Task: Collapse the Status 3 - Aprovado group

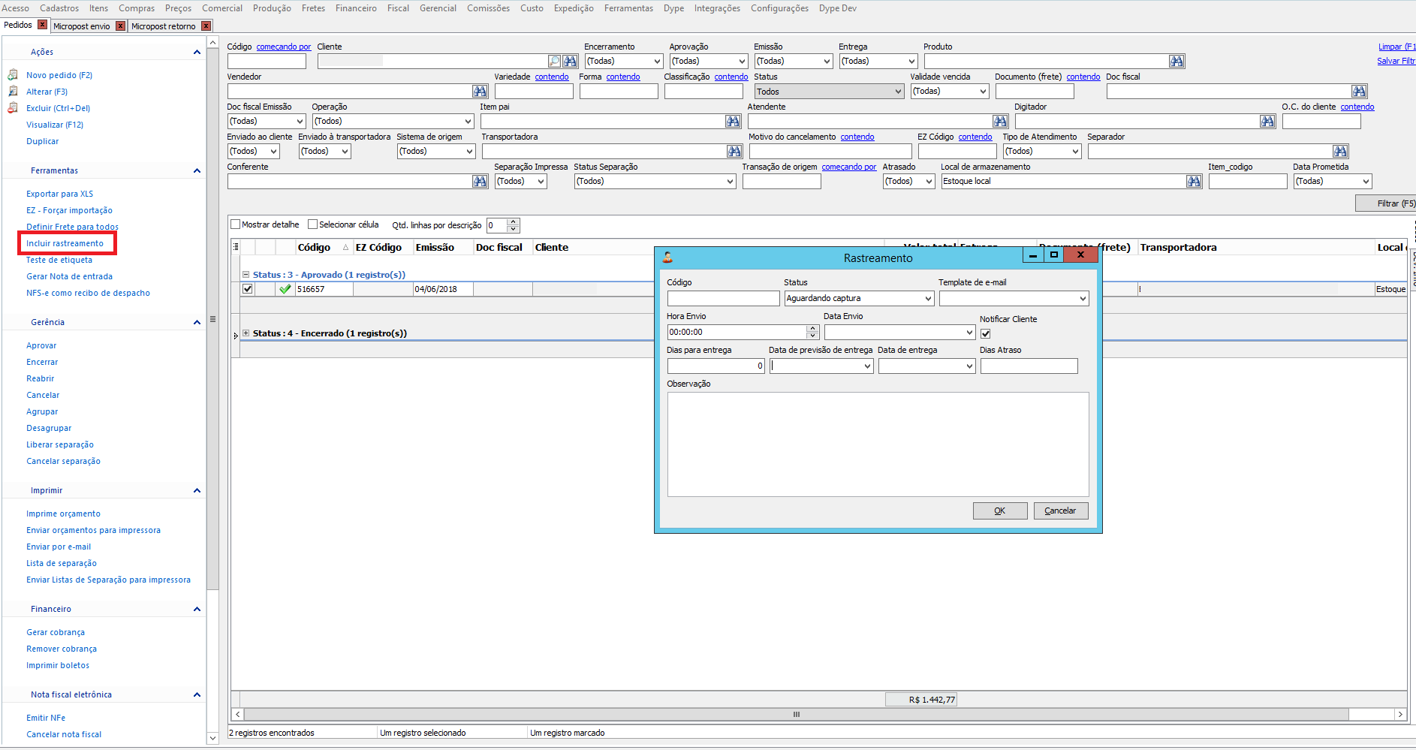Action: pyautogui.click(x=246, y=275)
